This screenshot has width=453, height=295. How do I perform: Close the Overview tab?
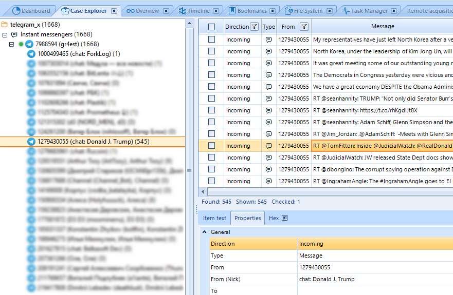point(166,11)
